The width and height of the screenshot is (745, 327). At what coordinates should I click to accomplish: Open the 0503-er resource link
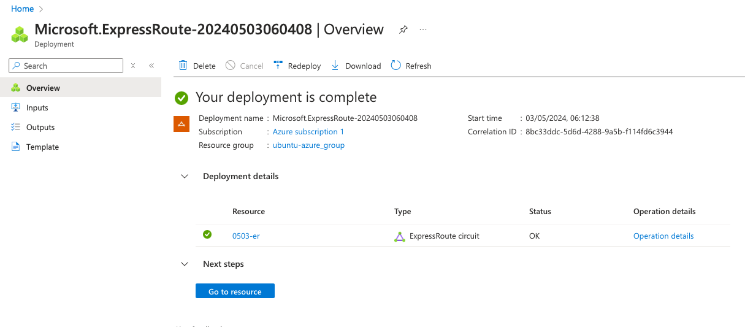coord(246,236)
